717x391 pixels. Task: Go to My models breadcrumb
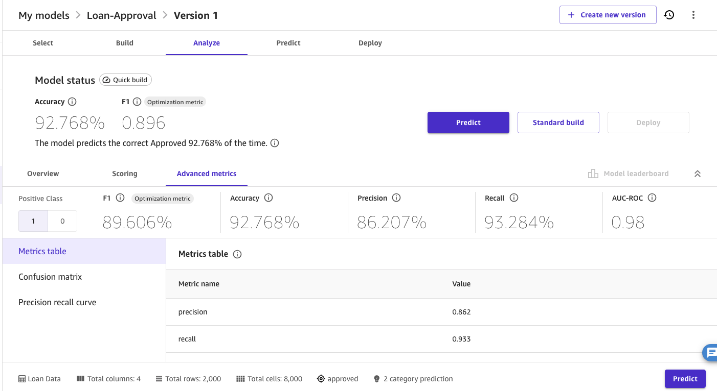coord(44,15)
